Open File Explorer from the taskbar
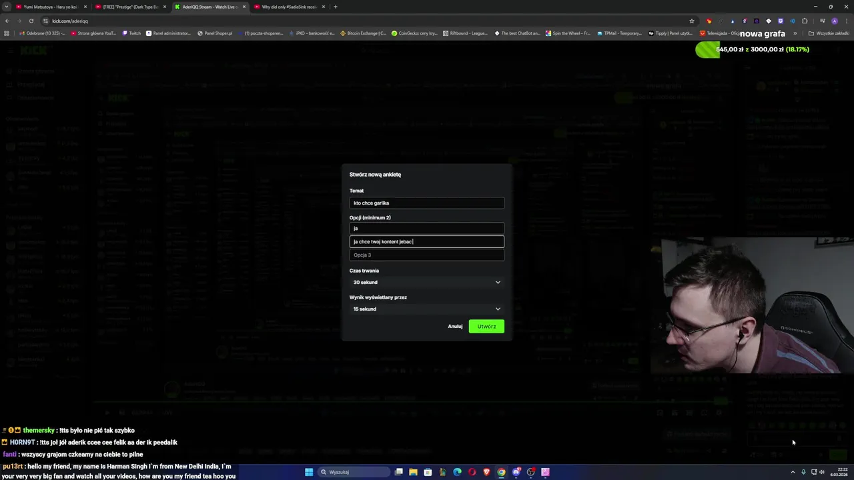The width and height of the screenshot is (854, 480). (414, 472)
